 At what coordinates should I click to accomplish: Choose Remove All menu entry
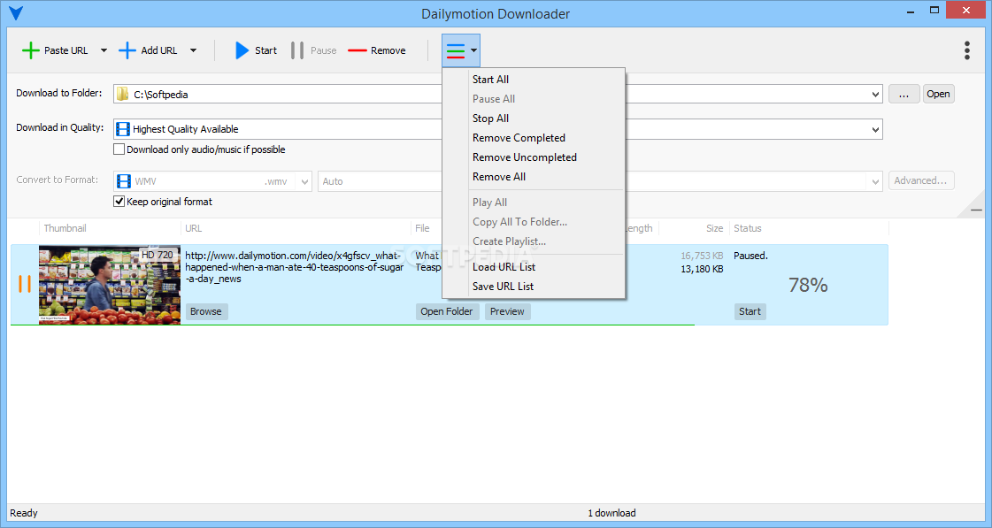(534, 177)
